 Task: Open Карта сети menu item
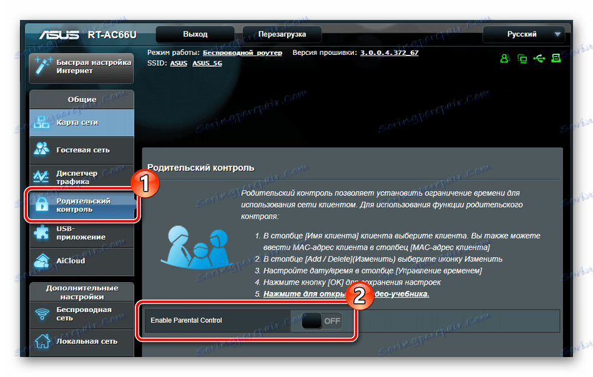pos(82,122)
